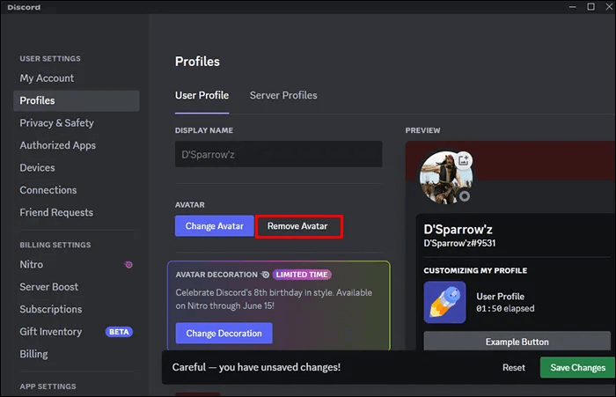
Task: Click the 'CUSTOMIZING MY PROFILE' heading
Action: 475,270
